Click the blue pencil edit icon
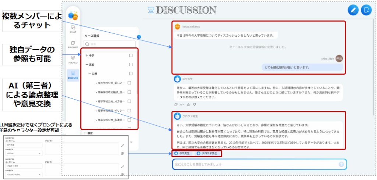 click(x=353, y=10)
